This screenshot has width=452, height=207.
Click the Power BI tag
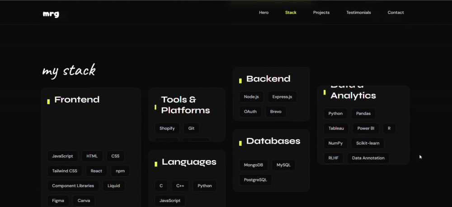coord(366,128)
